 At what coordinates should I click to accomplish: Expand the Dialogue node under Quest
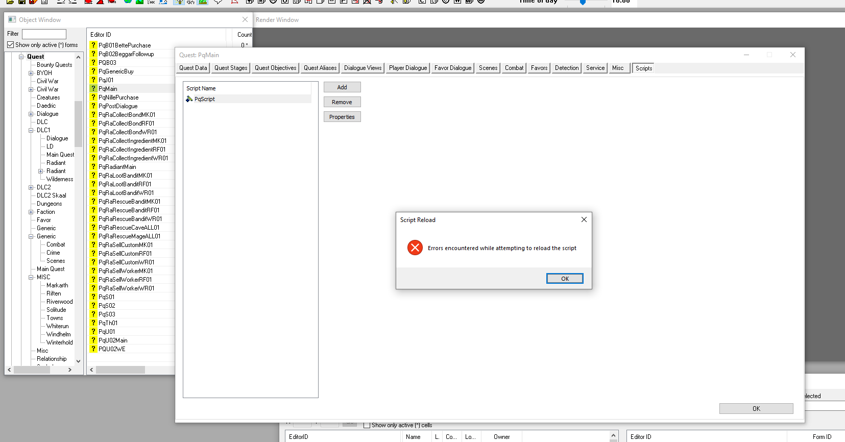pyautogui.click(x=31, y=114)
